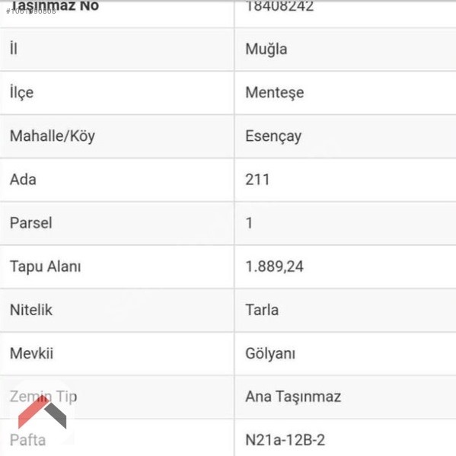This screenshot has width=456, height=456.
Task: Click the Menteşe district value
Action: click(275, 93)
